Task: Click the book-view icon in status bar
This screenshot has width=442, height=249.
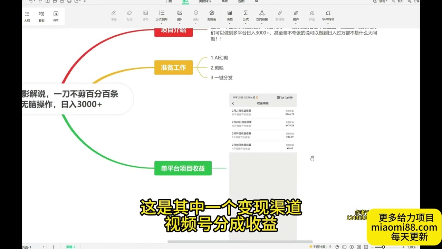Action: click(344, 247)
